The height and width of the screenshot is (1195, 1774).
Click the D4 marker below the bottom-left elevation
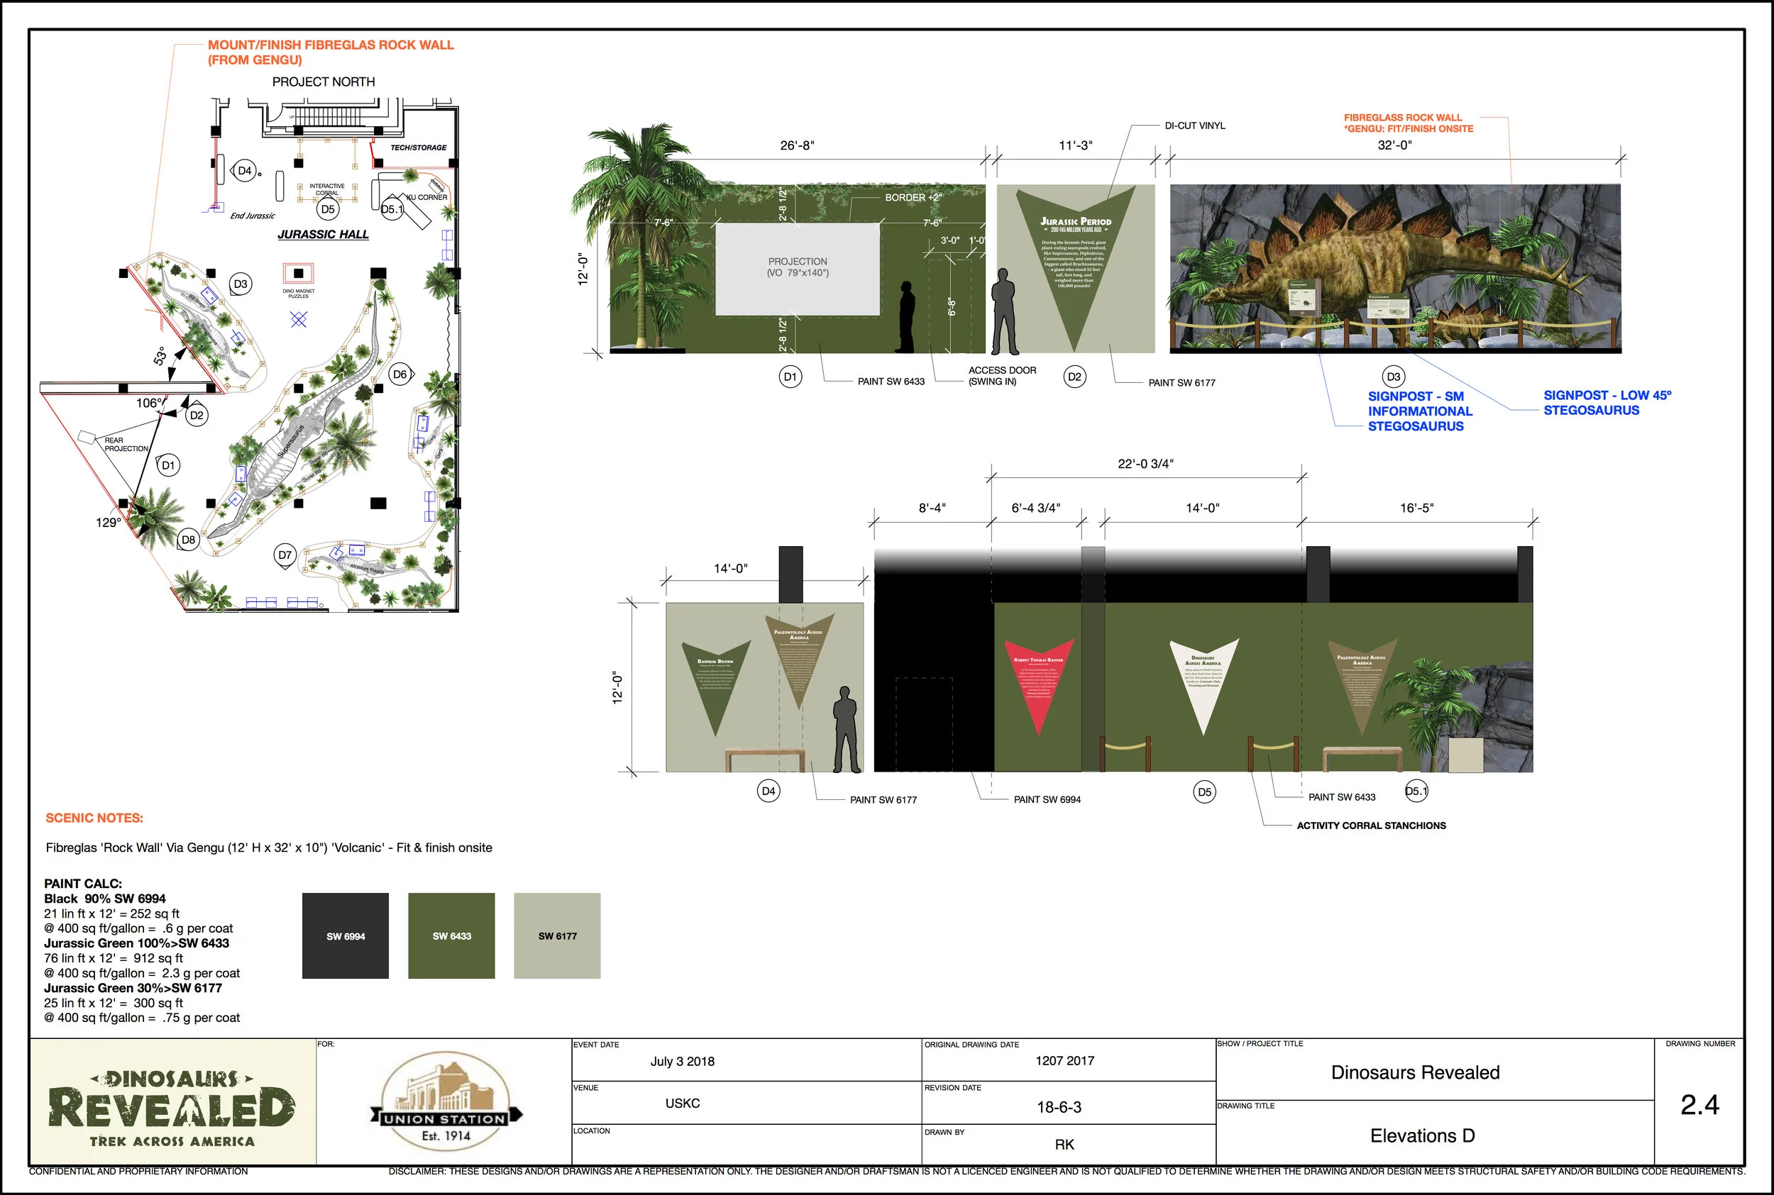click(x=768, y=791)
